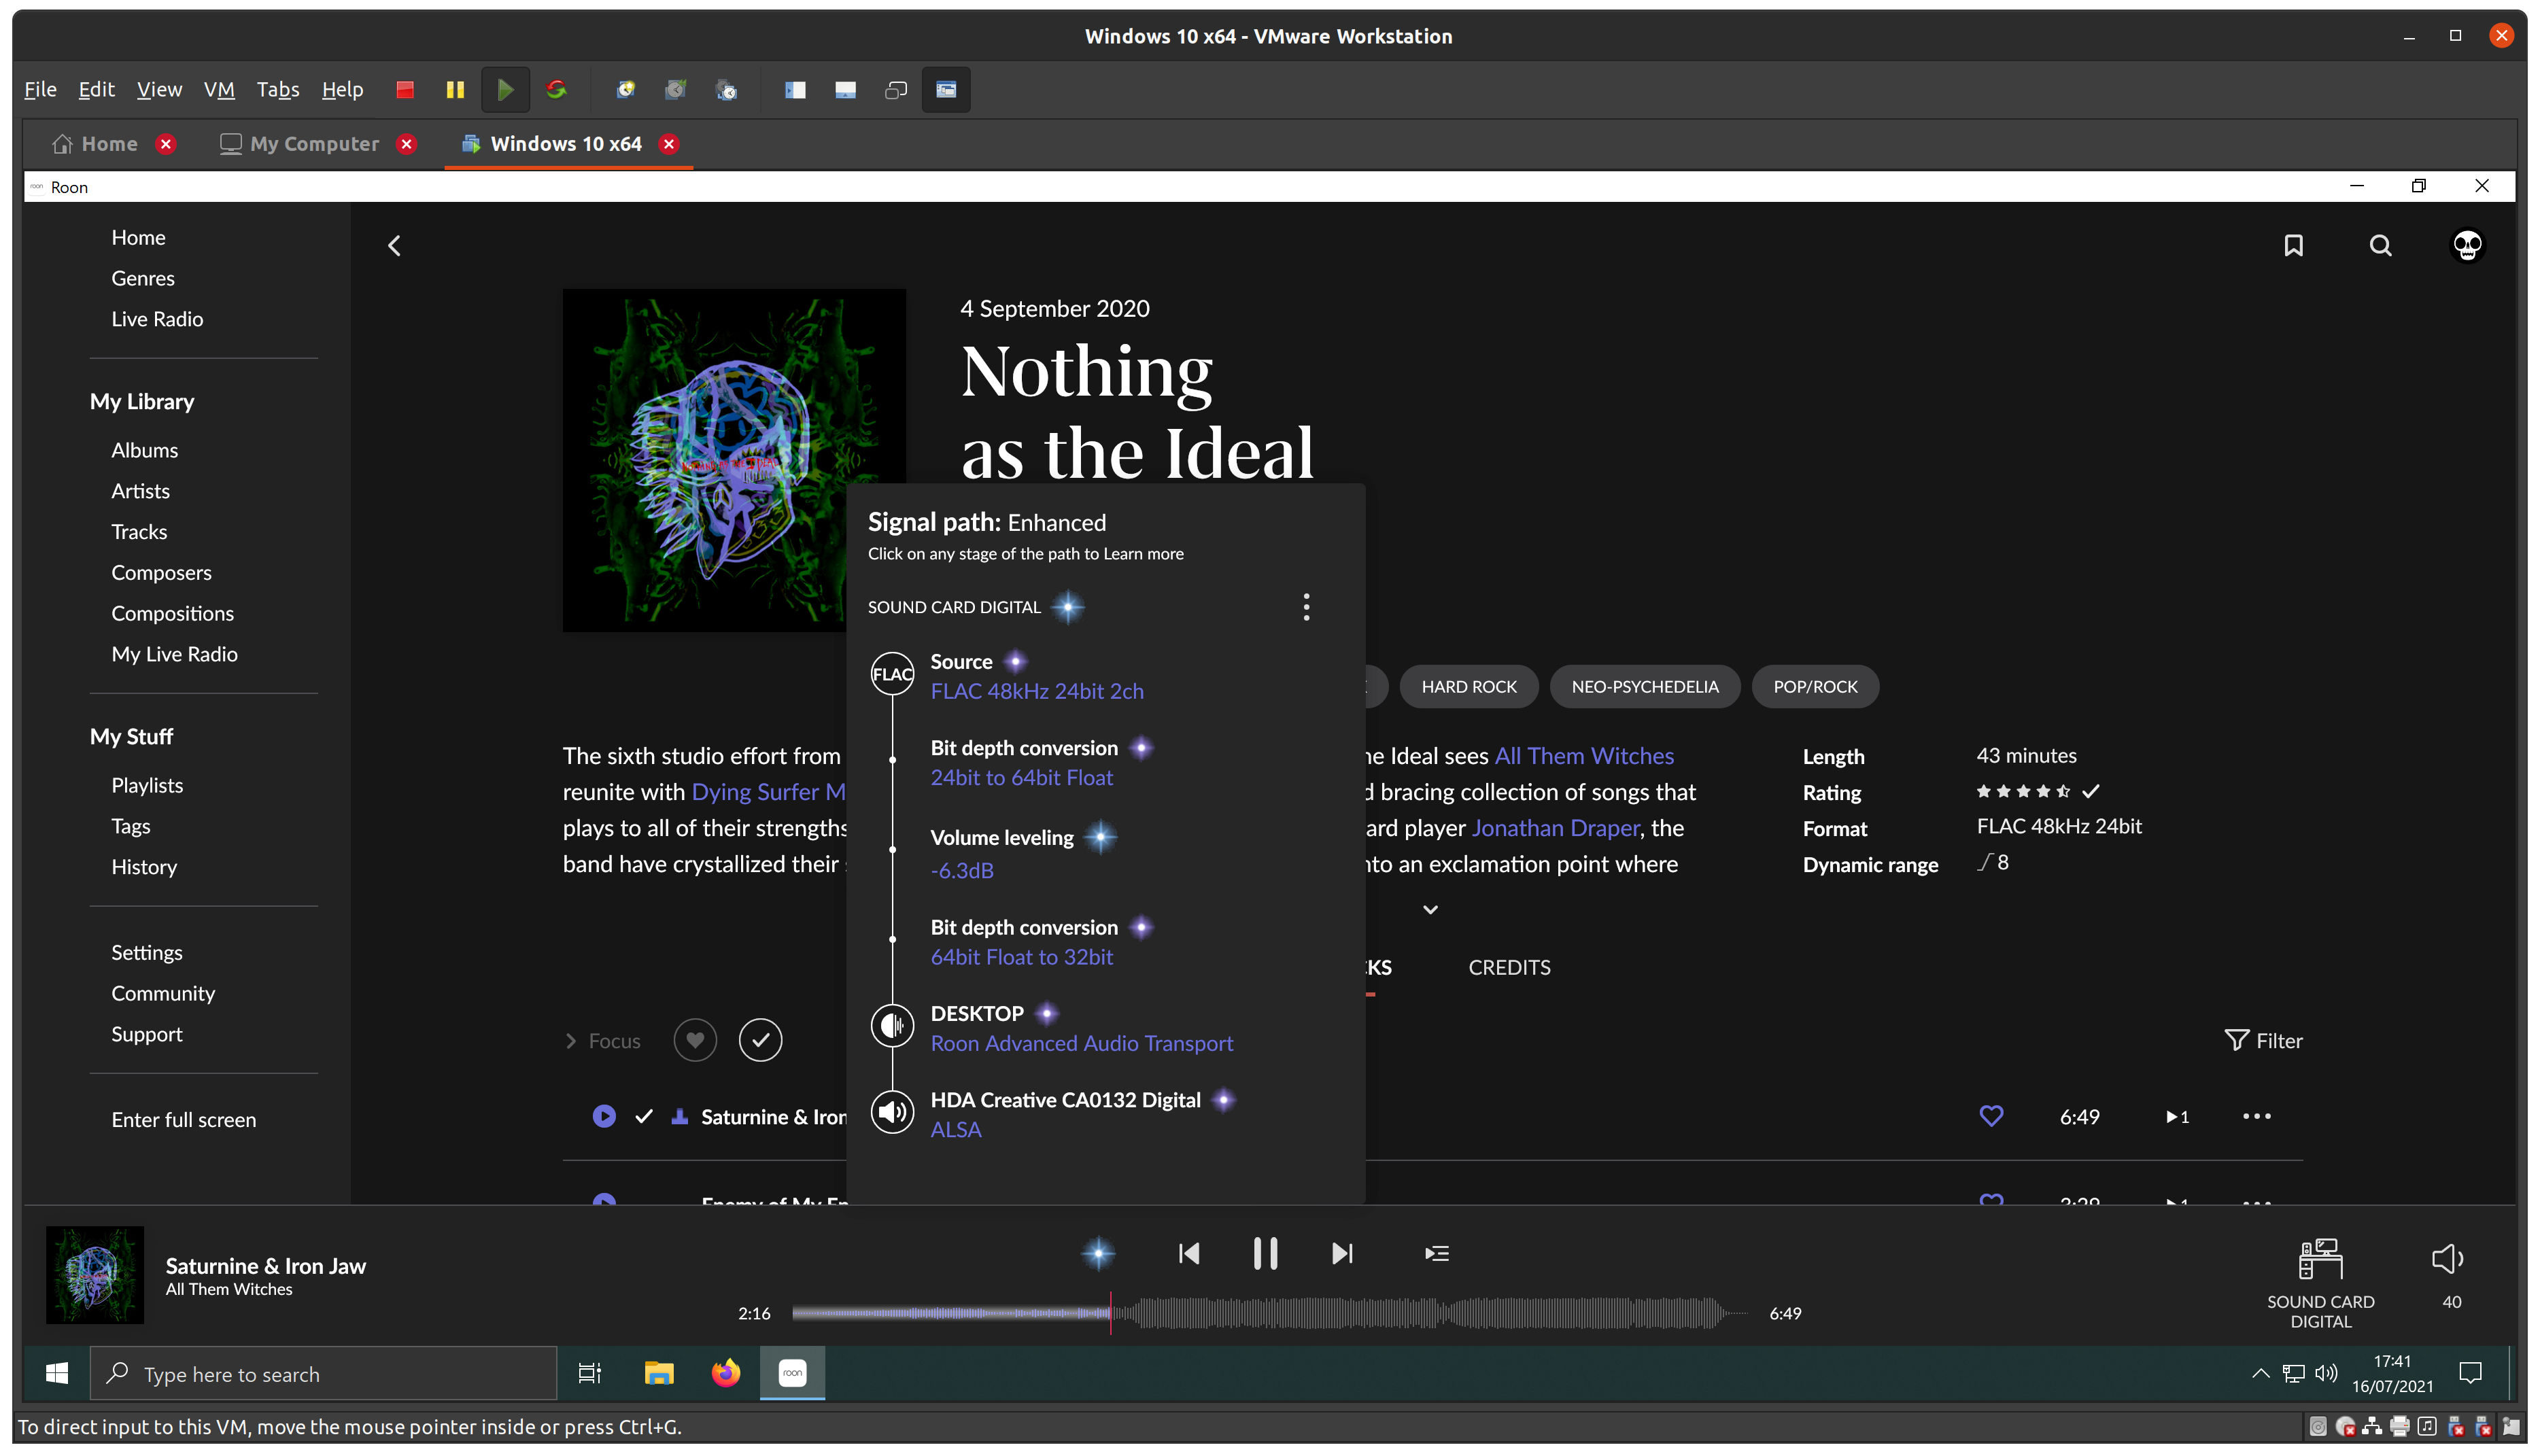
Task: Click Roon Advanced Audio Transport link
Action: coord(1081,1043)
